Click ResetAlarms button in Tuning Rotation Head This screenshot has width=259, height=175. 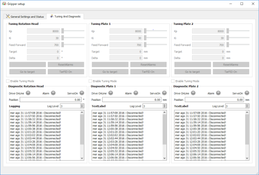coord(66,65)
